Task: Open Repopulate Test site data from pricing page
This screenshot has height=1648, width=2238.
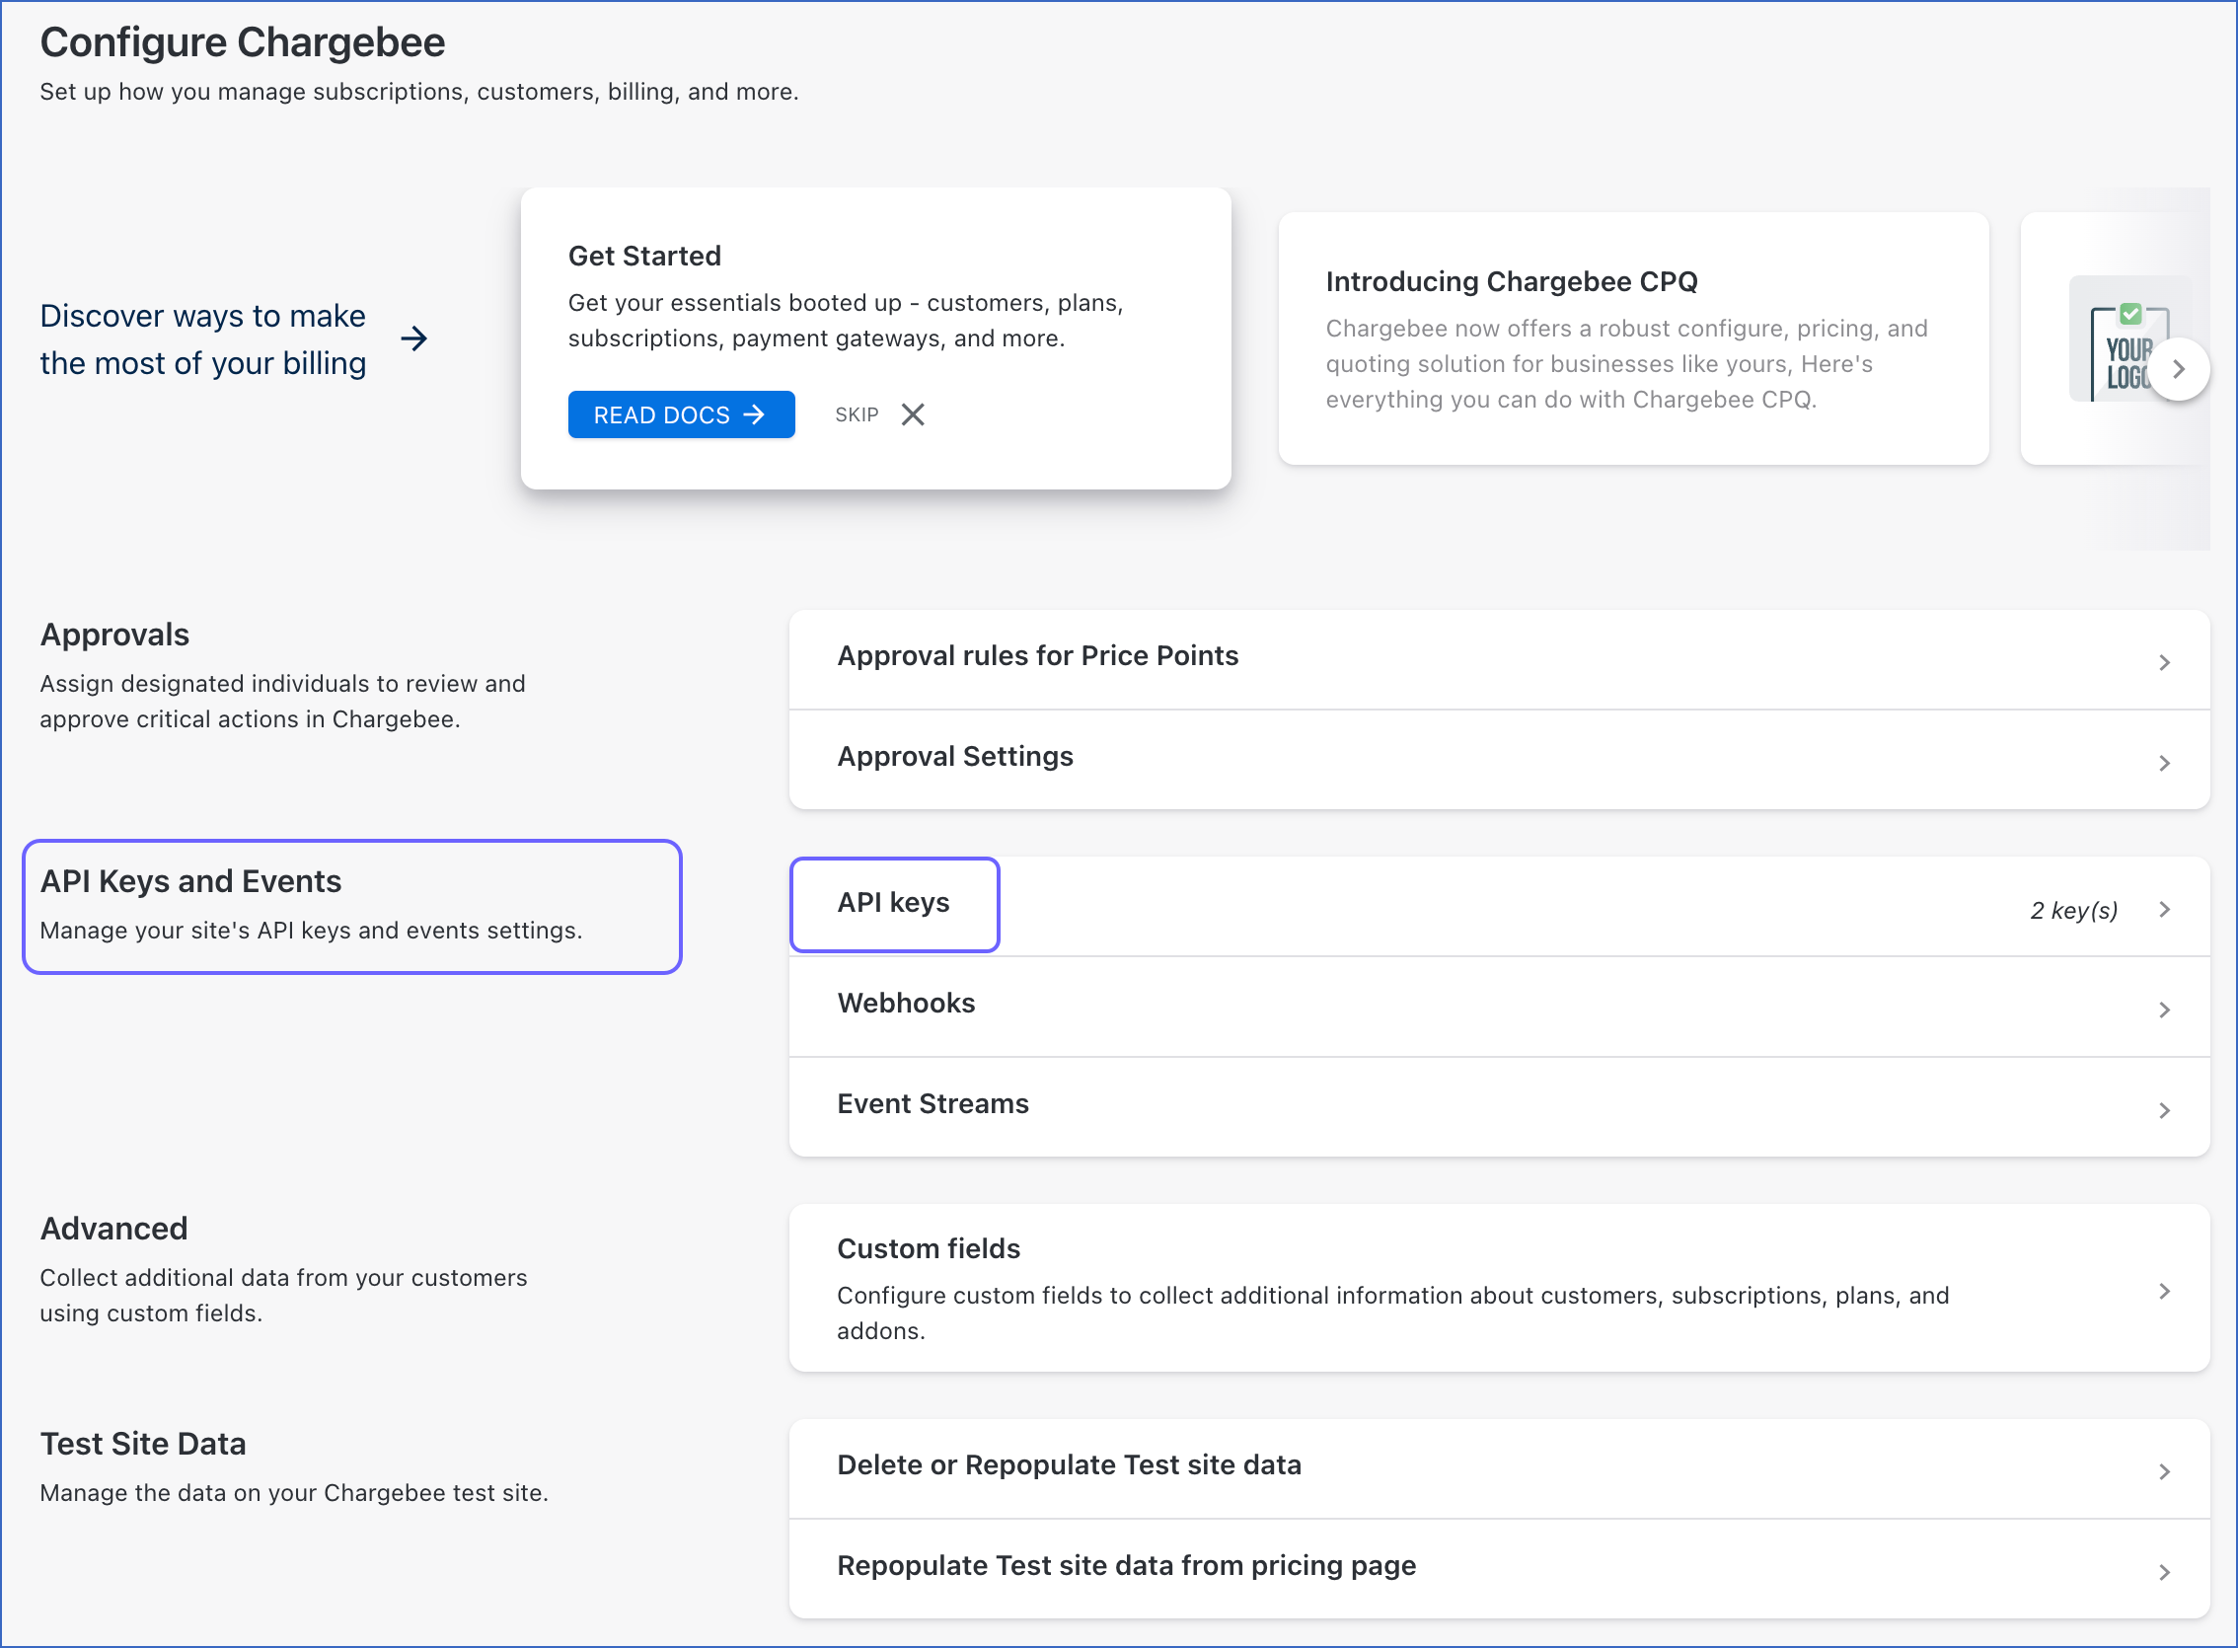Action: [1499, 1569]
